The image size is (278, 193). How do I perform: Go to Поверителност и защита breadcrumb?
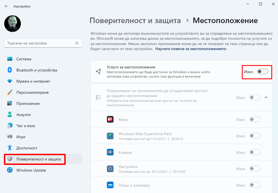coord(135,21)
